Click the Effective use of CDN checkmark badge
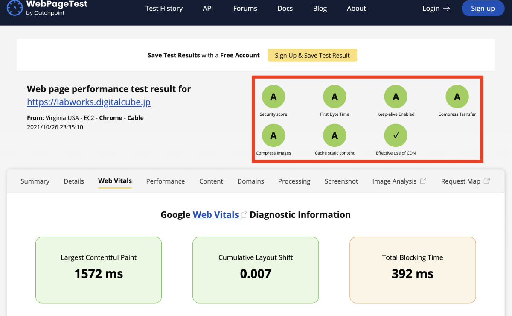The image size is (512, 316). pyautogui.click(x=396, y=135)
